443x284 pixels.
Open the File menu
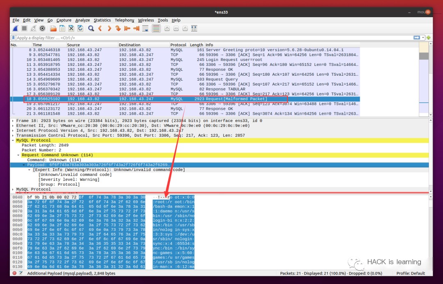coord(16,20)
